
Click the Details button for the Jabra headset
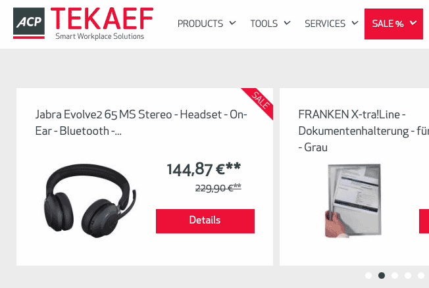tap(205, 221)
